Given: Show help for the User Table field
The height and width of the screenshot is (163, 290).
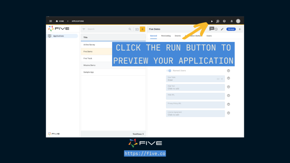Looking at the screenshot, I should (228, 79).
